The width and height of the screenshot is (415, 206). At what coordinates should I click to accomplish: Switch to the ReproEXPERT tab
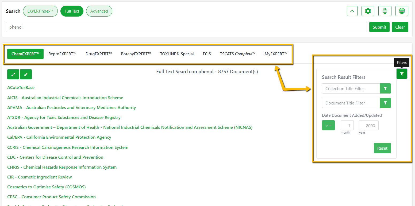[62, 54]
